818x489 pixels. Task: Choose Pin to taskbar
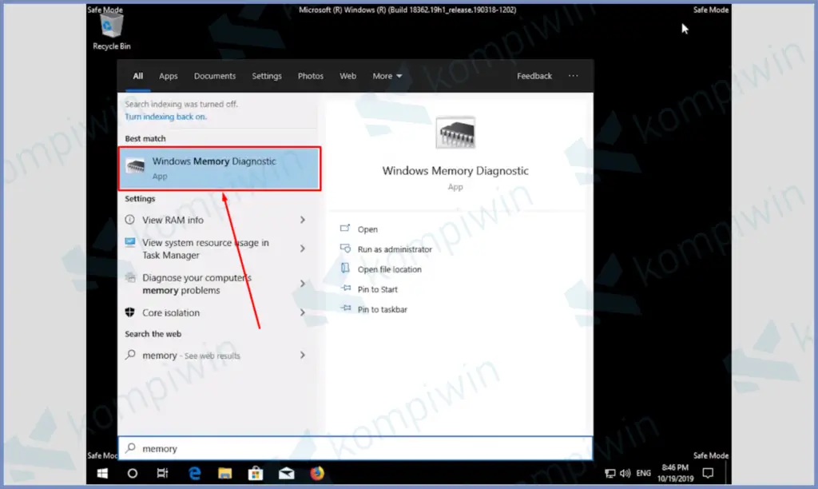(x=382, y=309)
